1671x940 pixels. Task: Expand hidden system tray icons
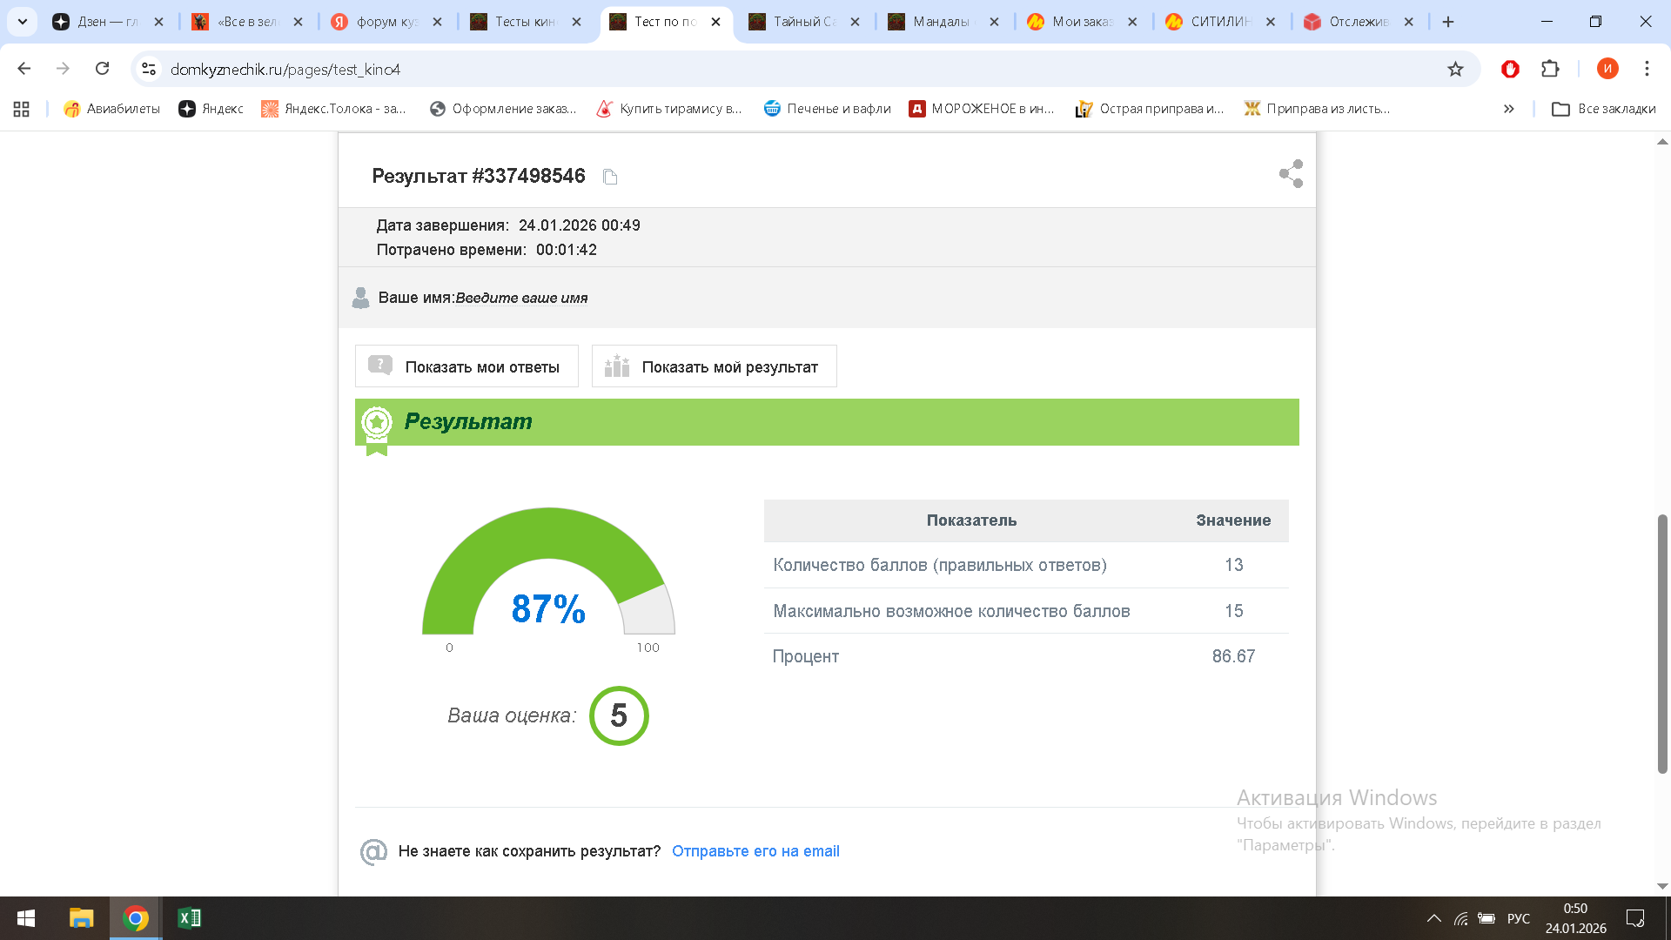(x=1435, y=918)
